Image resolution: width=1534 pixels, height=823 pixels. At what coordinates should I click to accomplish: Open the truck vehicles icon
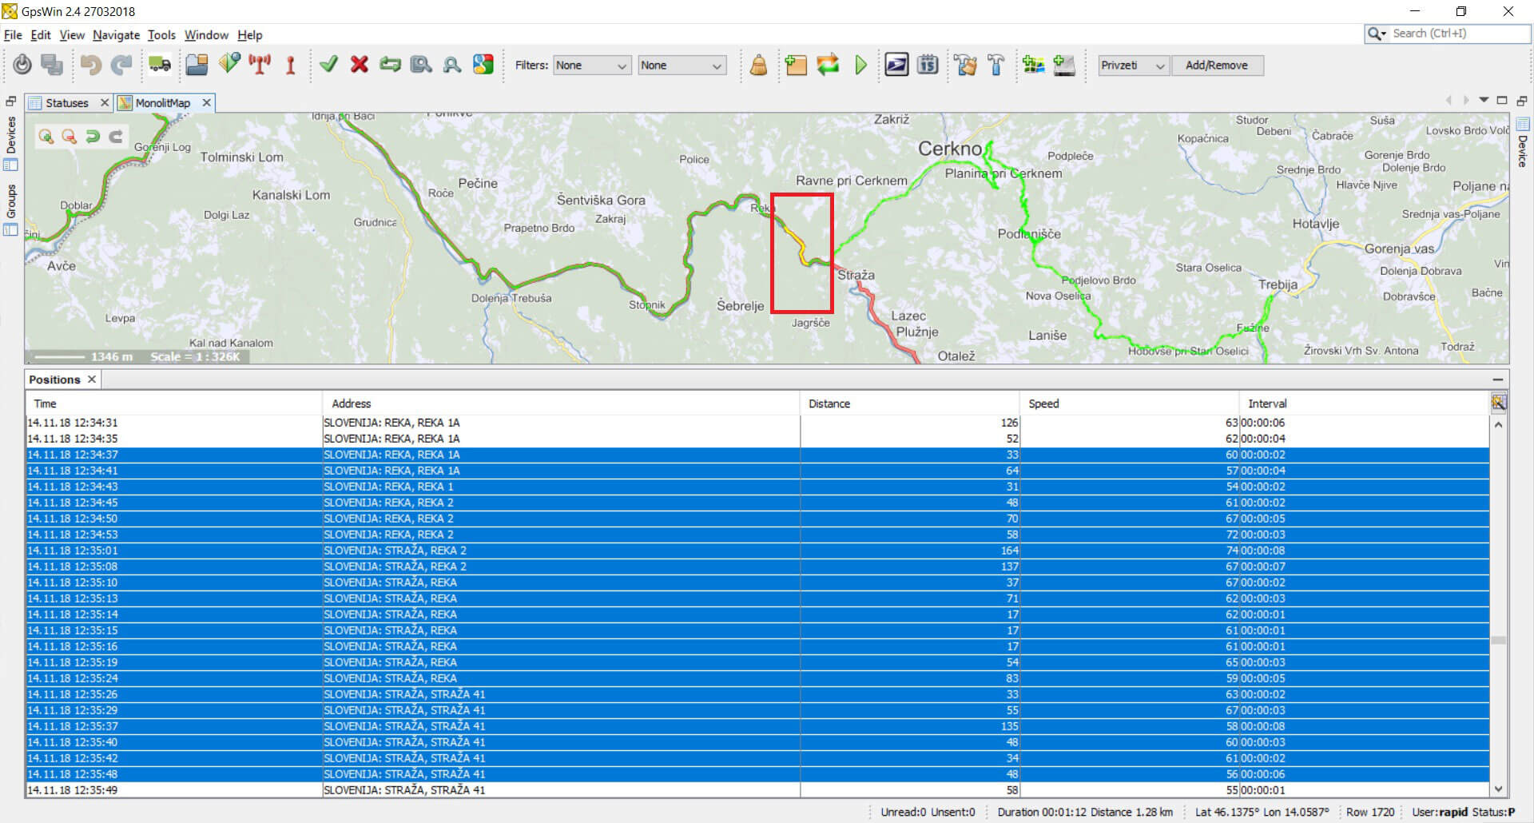(x=159, y=65)
